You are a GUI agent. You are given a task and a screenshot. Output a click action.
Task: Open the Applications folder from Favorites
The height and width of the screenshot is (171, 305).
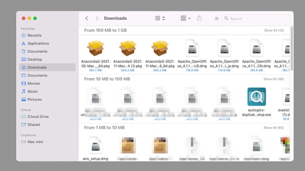(x=38, y=43)
